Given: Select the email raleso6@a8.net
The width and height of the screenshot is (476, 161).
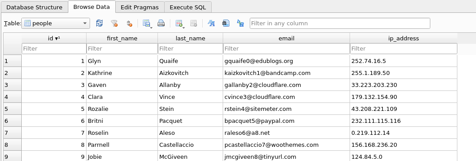Looking at the screenshot, I should click(x=287, y=133).
